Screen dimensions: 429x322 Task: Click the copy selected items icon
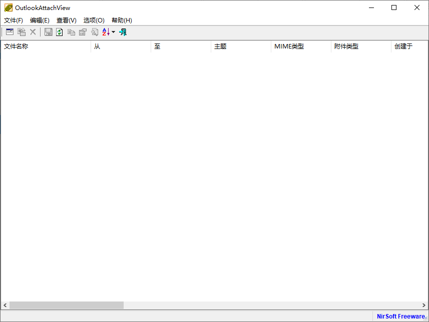71,32
